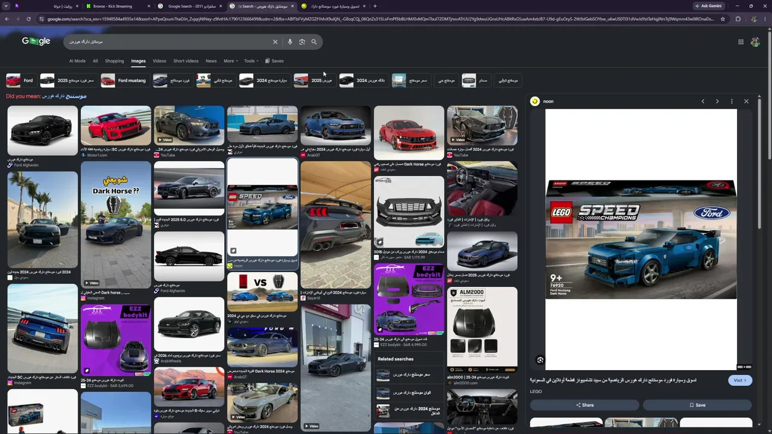Switch to the Shopping tab
The image size is (772, 434).
(114, 61)
